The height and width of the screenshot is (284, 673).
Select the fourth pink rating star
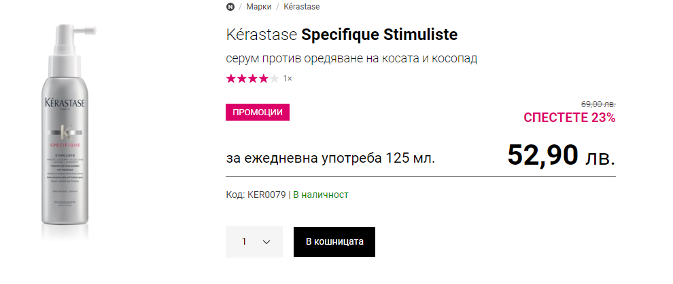coord(264,79)
